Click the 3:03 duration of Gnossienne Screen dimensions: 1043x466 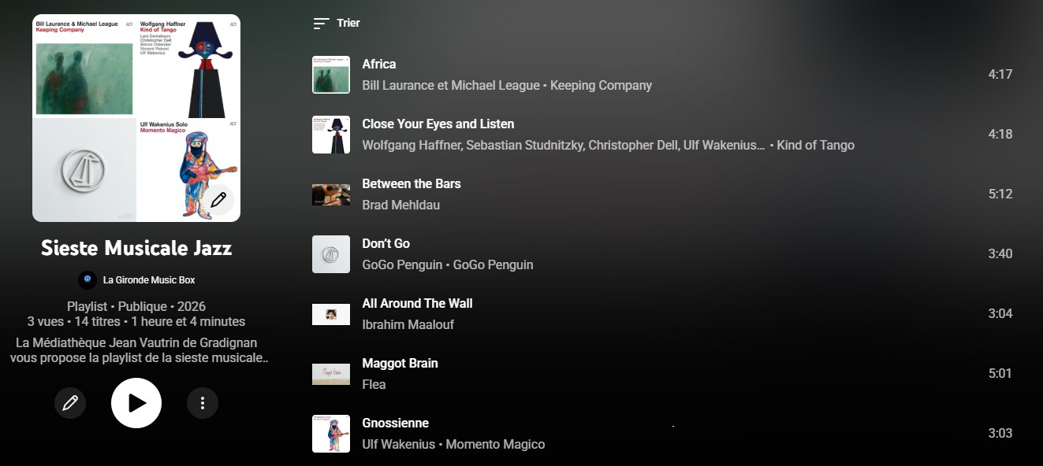coord(1000,434)
